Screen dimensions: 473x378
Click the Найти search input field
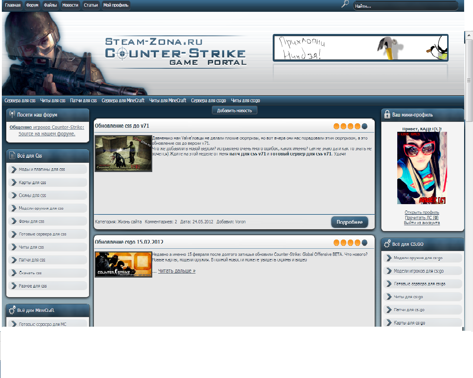(405, 6)
